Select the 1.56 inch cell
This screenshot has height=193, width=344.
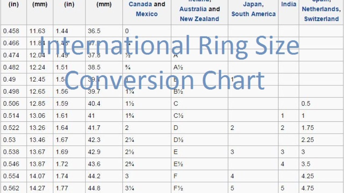click(x=69, y=91)
